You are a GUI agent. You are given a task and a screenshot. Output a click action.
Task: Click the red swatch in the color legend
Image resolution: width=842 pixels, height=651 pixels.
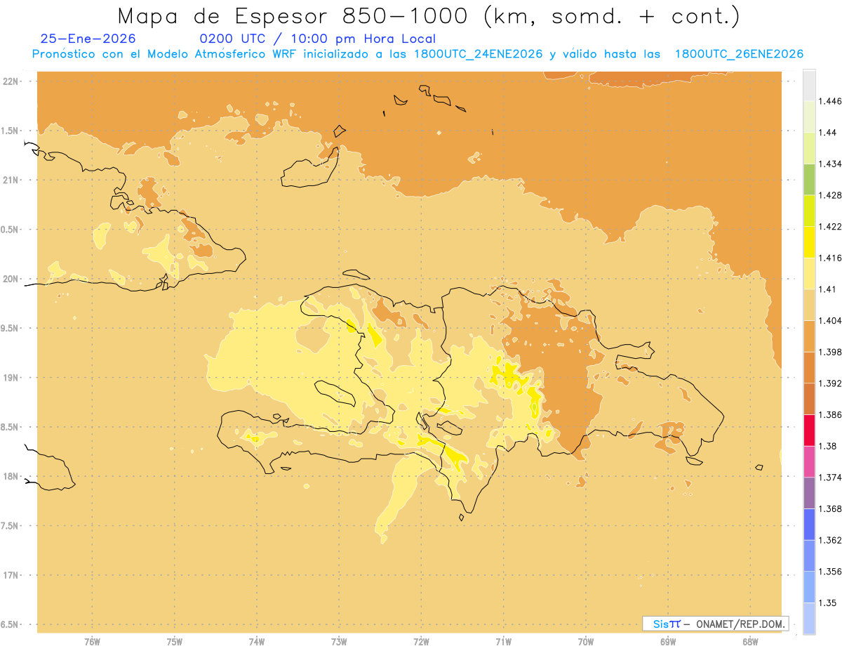tap(809, 430)
